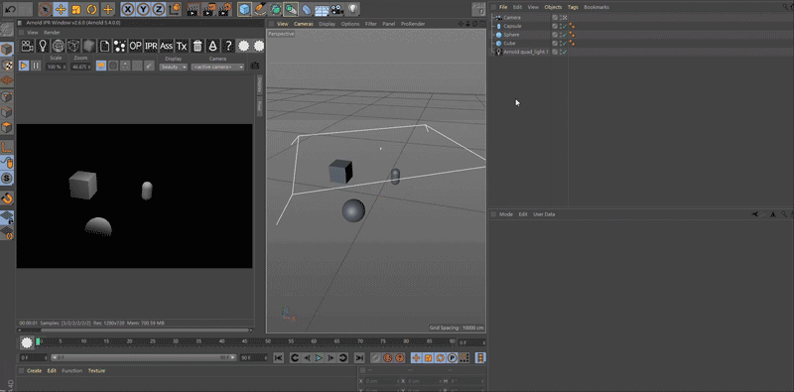794x392 pixels.
Task: Edit the IPR Scale percentage field
Action: (56, 66)
